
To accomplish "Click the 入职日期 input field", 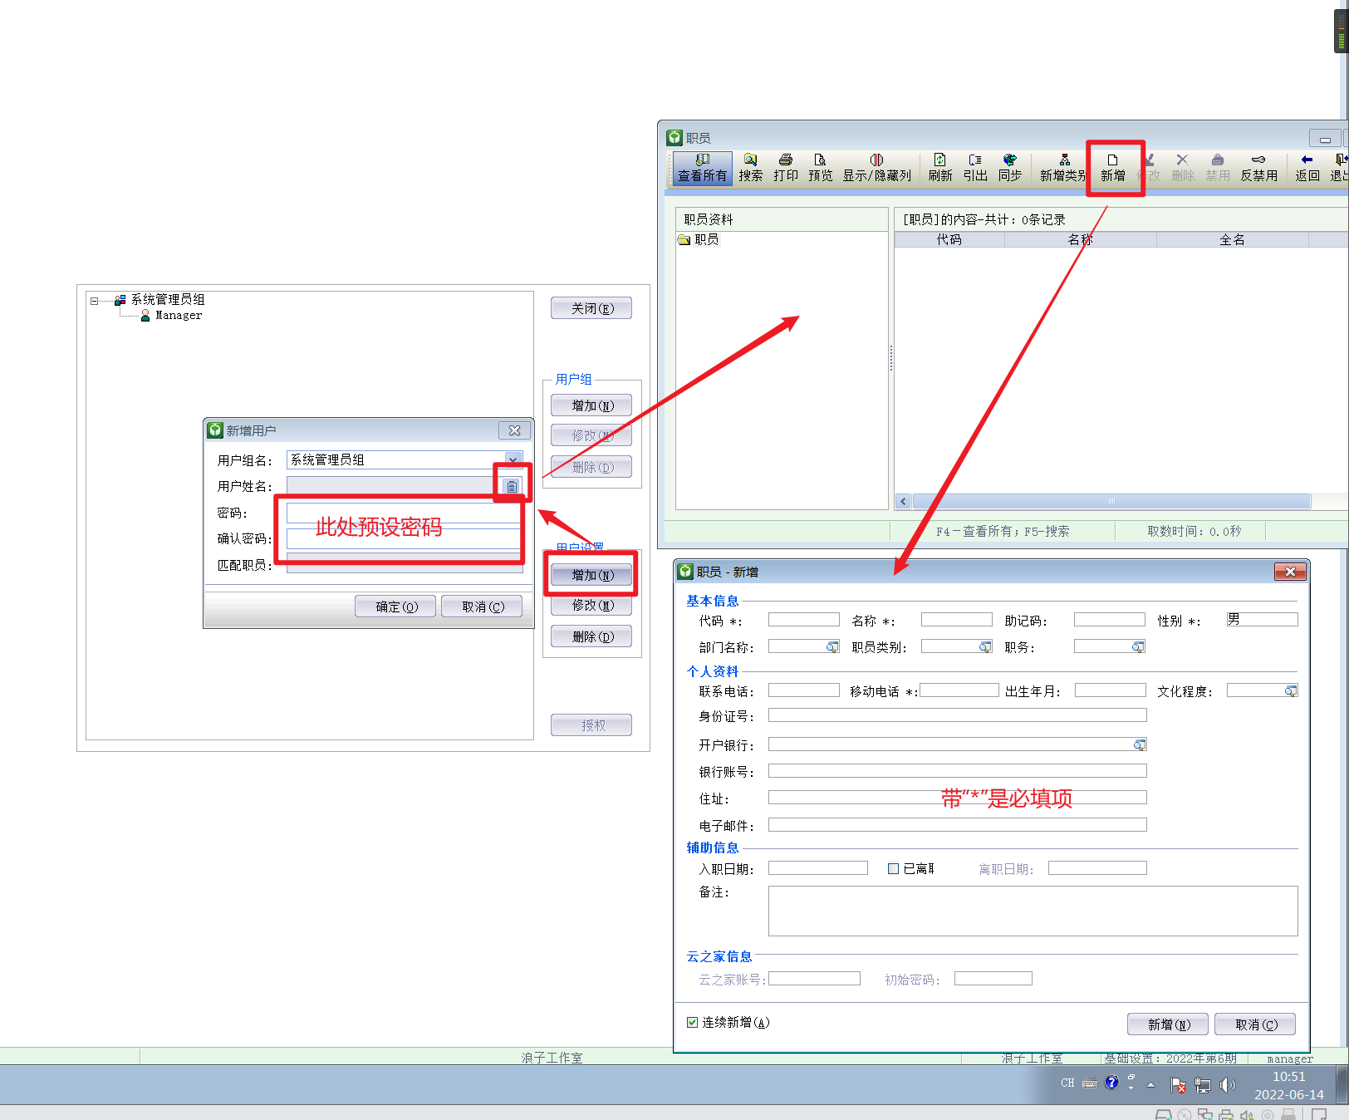I will pos(818,868).
